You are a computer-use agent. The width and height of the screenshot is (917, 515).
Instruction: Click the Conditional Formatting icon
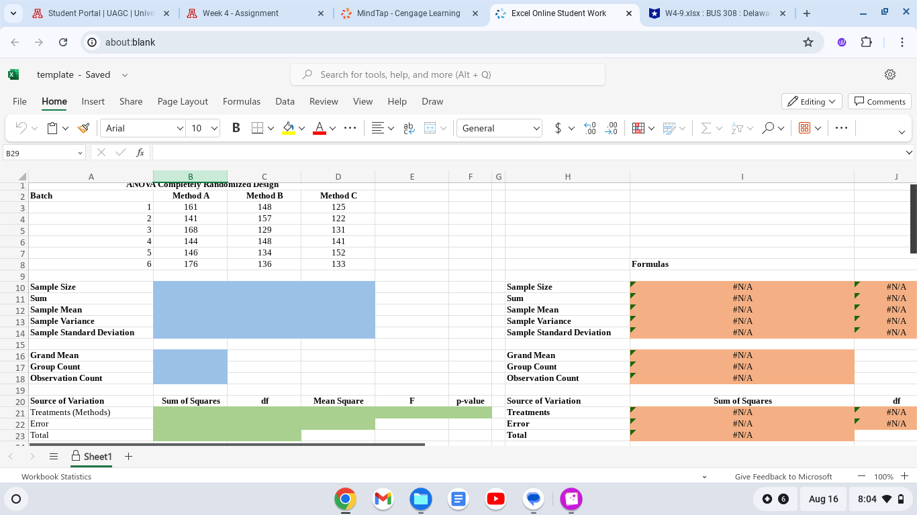pos(638,128)
